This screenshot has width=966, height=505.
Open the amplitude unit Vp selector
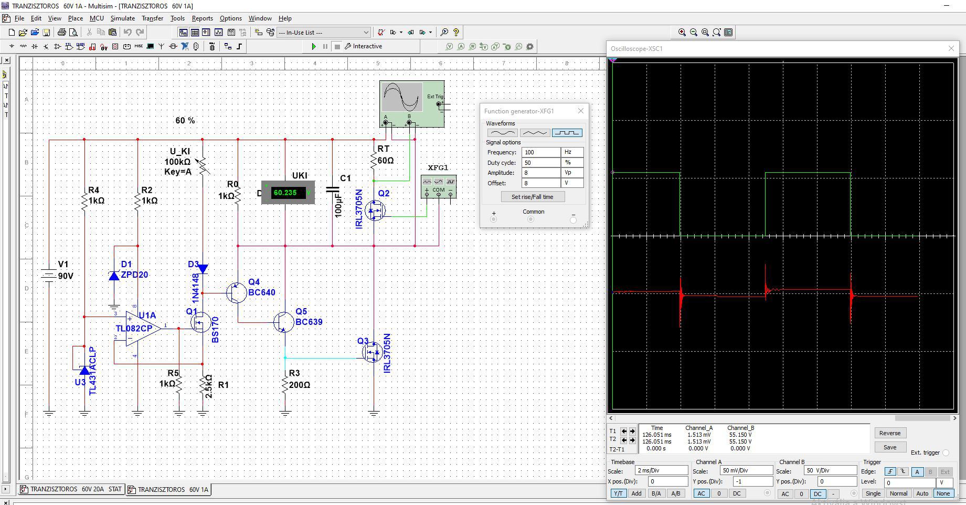click(572, 173)
